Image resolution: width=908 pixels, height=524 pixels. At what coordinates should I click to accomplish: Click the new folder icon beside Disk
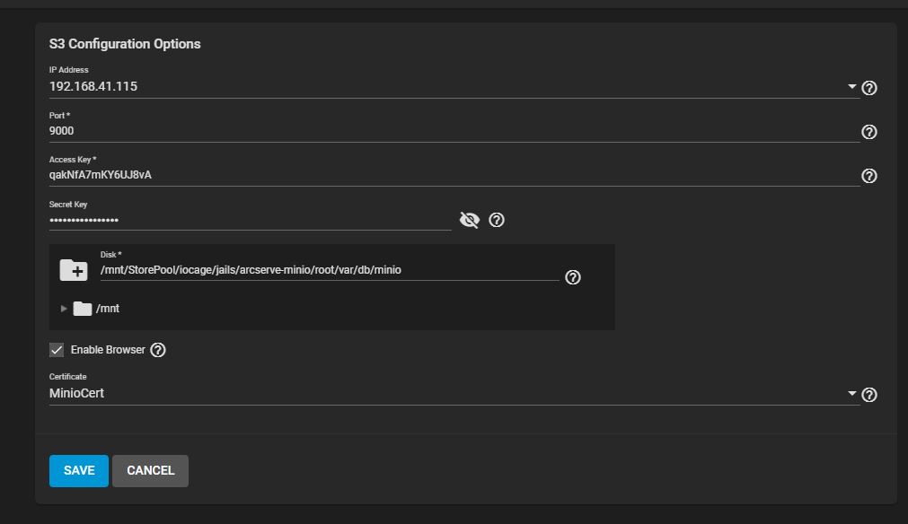point(74,270)
